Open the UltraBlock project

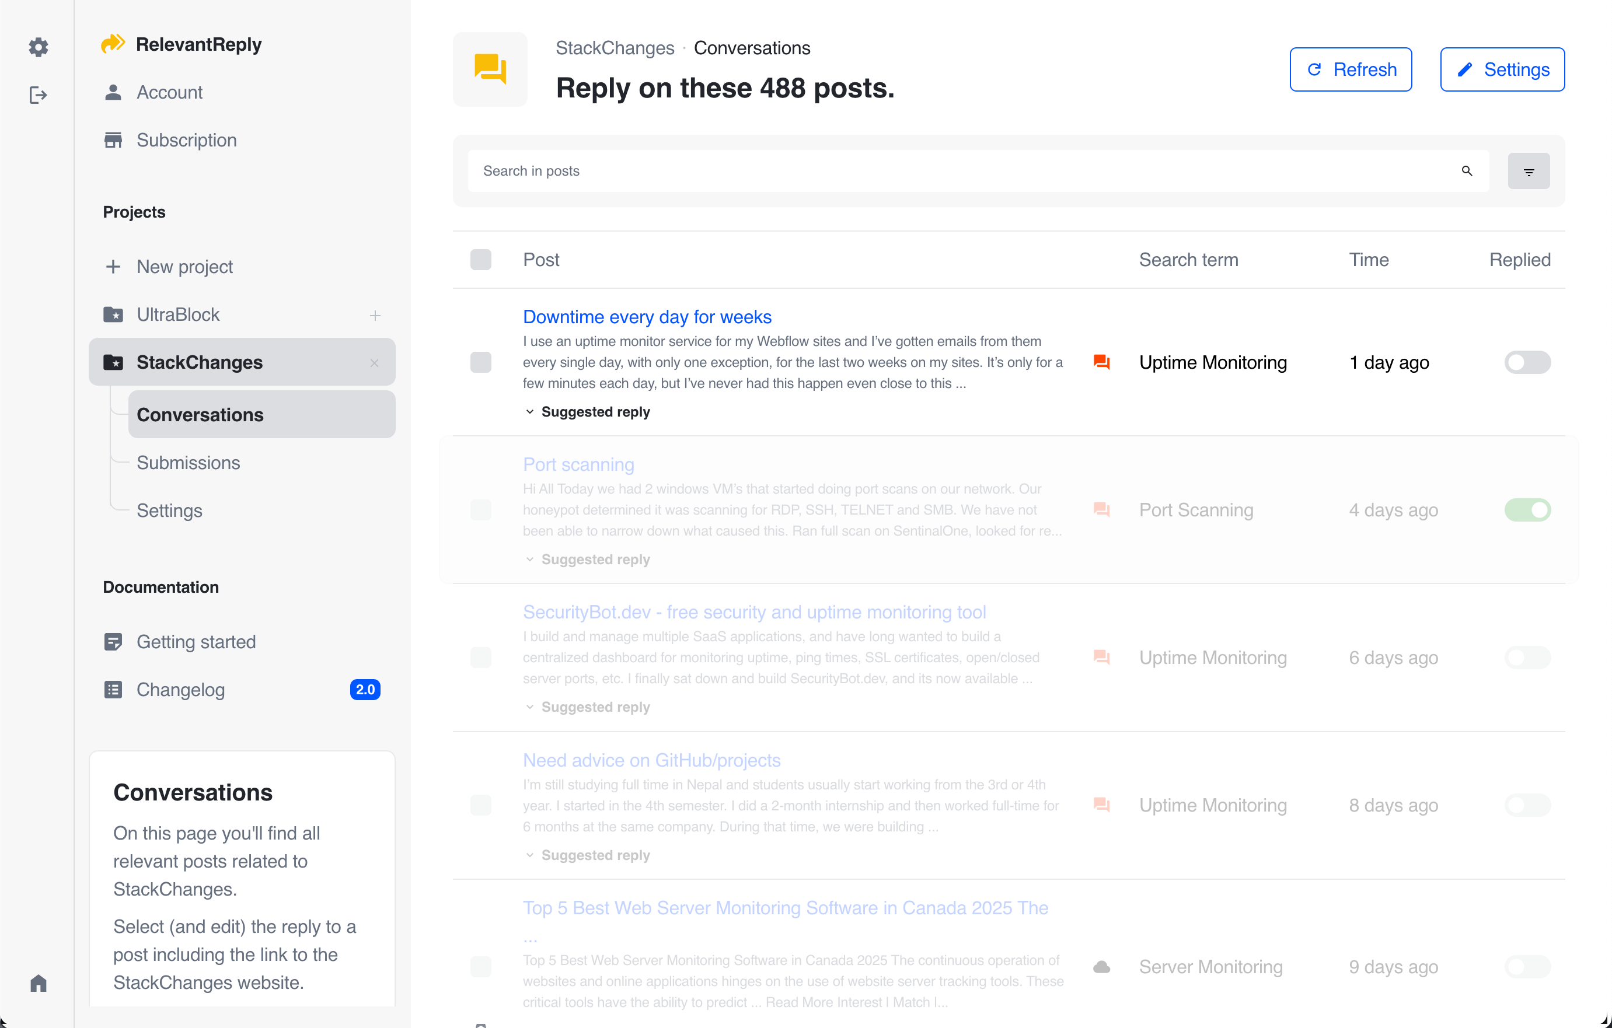tap(242, 314)
